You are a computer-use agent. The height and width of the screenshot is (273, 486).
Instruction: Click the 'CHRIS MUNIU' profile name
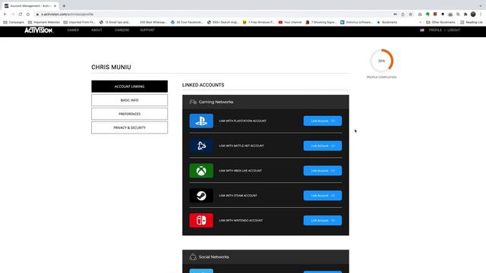click(111, 67)
